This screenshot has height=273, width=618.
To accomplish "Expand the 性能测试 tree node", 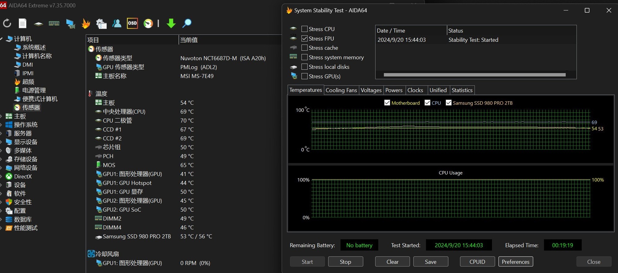I will click(x=1, y=228).
